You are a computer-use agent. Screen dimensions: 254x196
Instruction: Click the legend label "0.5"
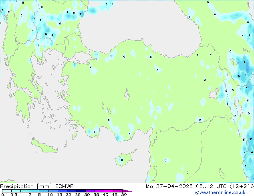click(x=14, y=194)
